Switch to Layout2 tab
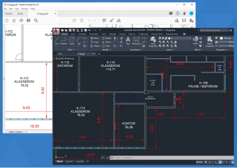This screenshot has height=168, width=237. [80, 161]
